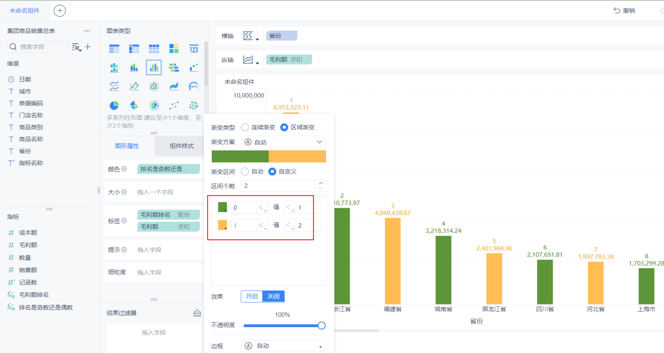Select the pie chart type
Viewport: 664px width, 353px height.
pos(114,105)
